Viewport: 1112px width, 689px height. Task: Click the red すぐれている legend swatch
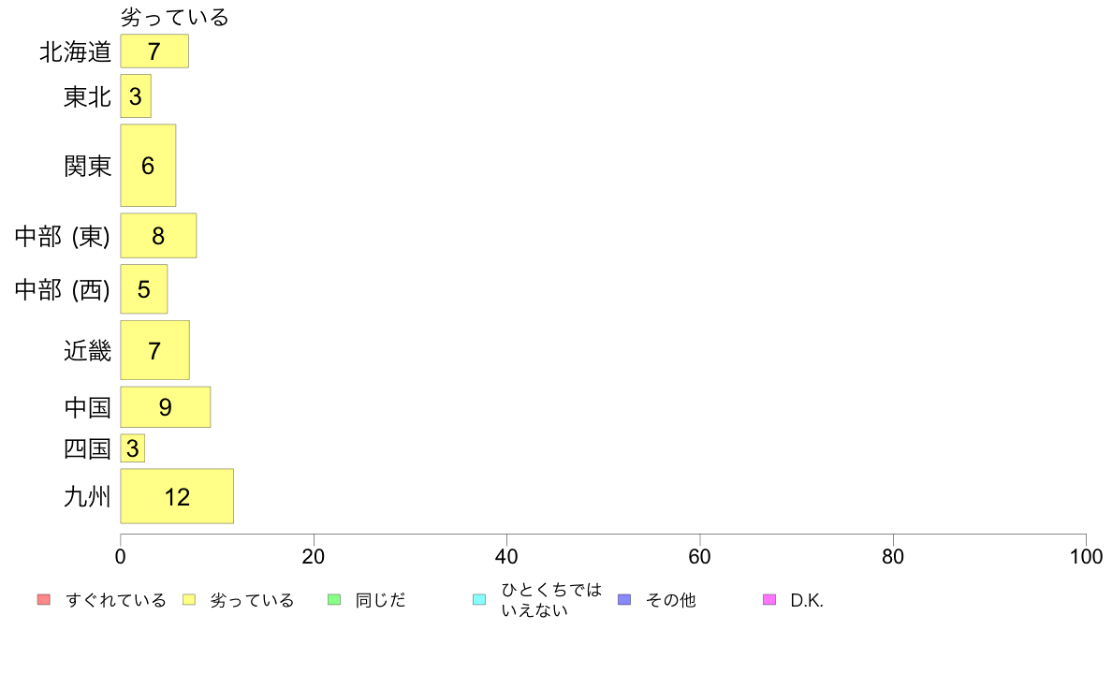(x=44, y=599)
